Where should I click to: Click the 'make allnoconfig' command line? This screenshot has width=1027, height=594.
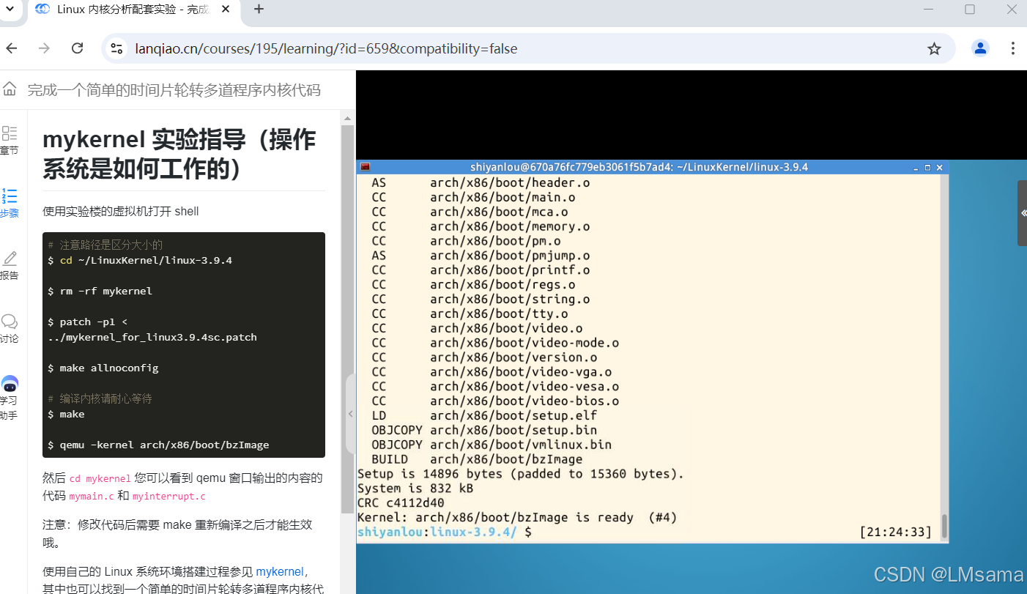pyautogui.click(x=103, y=368)
